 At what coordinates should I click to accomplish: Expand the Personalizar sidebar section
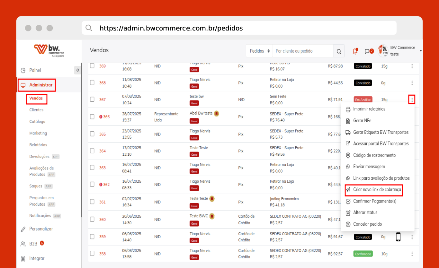pyautogui.click(x=41, y=229)
